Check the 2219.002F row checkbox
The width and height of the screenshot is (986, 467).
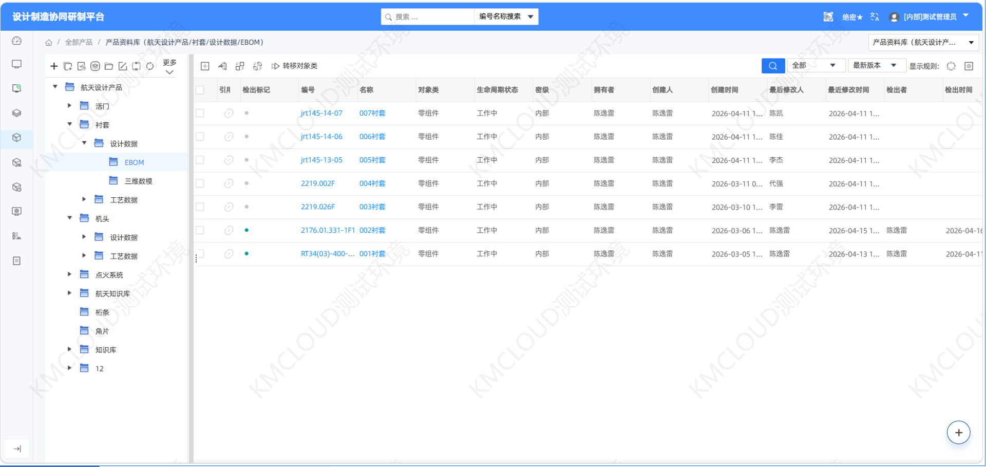(x=200, y=183)
